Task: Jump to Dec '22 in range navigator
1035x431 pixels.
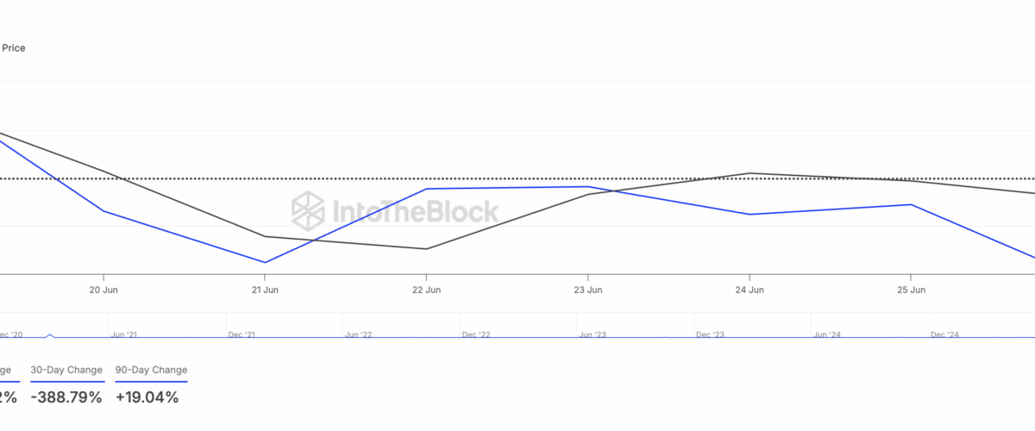Action: 475,334
